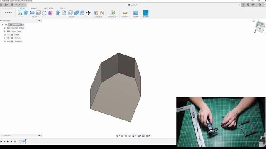Viewport: 266px width, 149px height.
Task: Jump to timeline end
Action: (15, 142)
